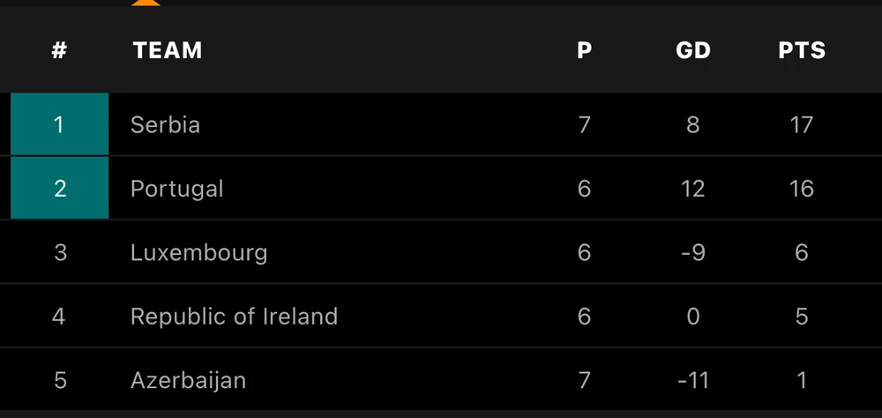The height and width of the screenshot is (418, 882).
Task: Click Serbia's 17 points value
Action: pos(801,125)
